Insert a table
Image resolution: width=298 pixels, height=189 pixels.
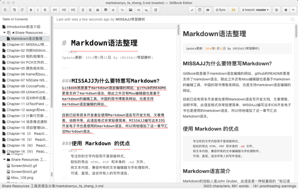[x=106, y=10]
